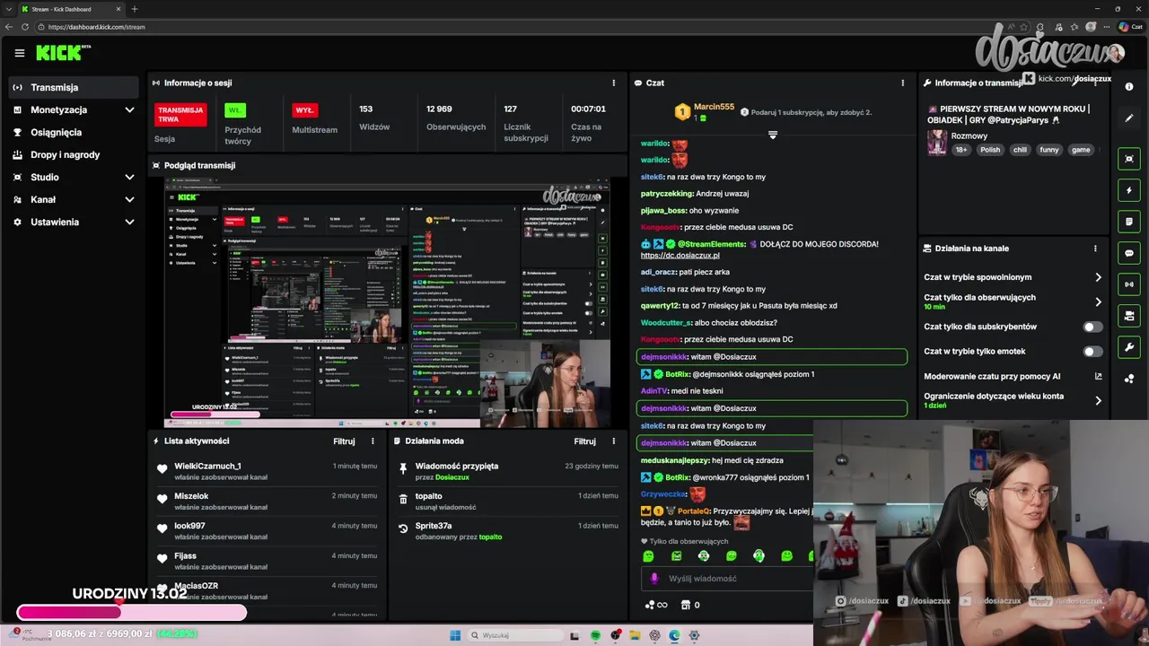Click username patryczekking in chat
The width and height of the screenshot is (1149, 646).
tap(667, 194)
